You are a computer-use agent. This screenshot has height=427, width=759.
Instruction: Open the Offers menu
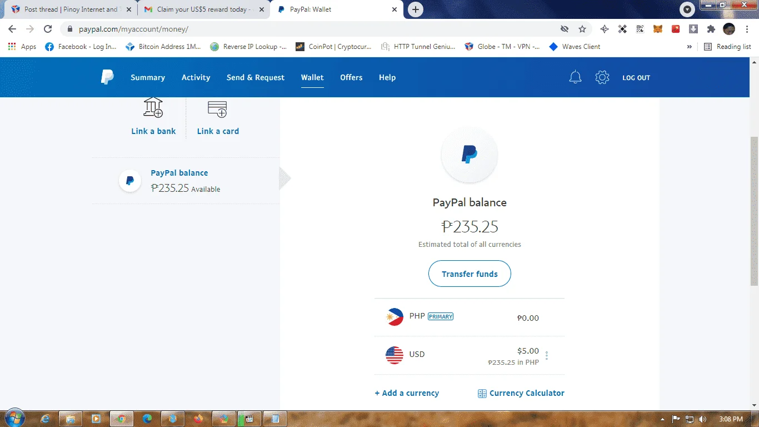point(351,77)
